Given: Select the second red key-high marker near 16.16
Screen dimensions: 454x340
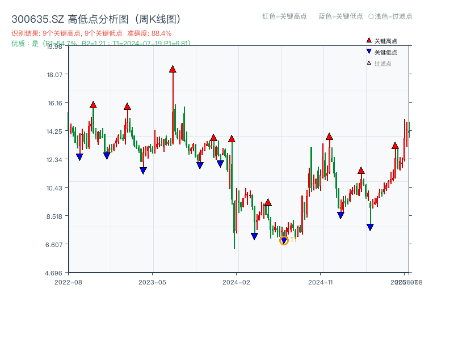Looking at the screenshot, I should tap(127, 107).
